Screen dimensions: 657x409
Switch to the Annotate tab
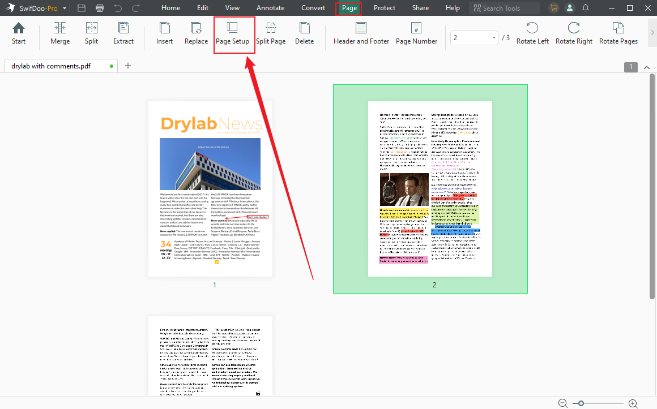(x=270, y=8)
